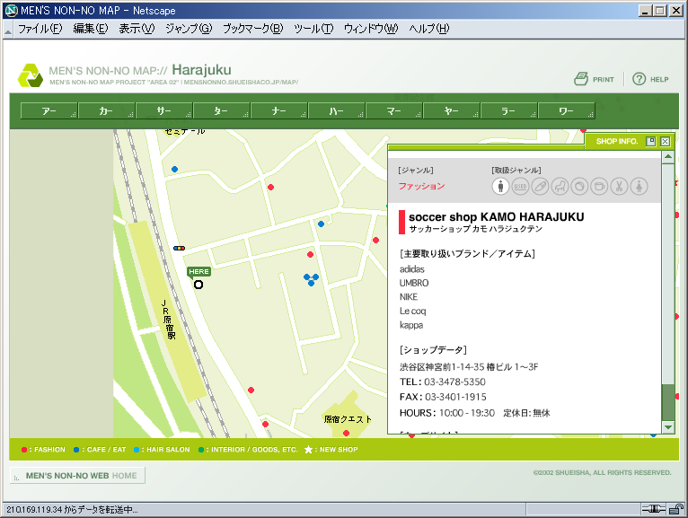Open the ファイル(F) menu
This screenshot has width=688, height=518.
tap(40, 29)
